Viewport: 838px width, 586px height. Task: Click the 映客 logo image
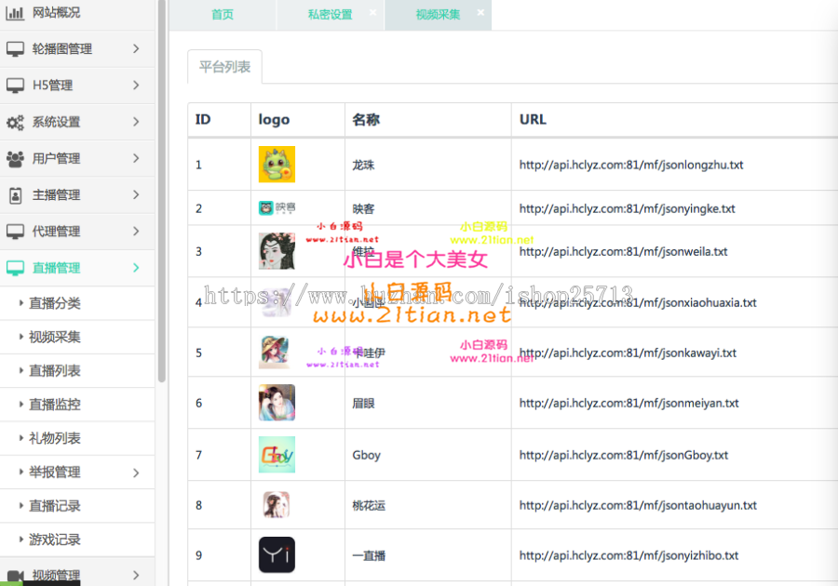click(277, 207)
